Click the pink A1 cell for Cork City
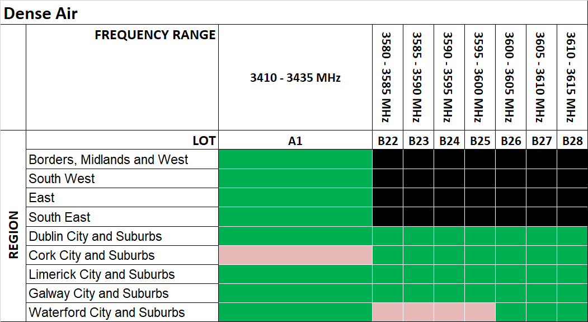This screenshot has height=322, width=588. tap(295, 255)
